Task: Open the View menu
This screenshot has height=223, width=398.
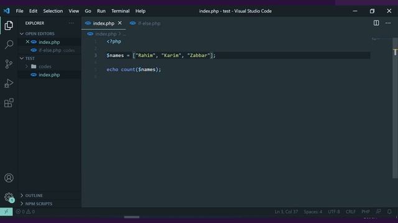Action: pos(73,11)
